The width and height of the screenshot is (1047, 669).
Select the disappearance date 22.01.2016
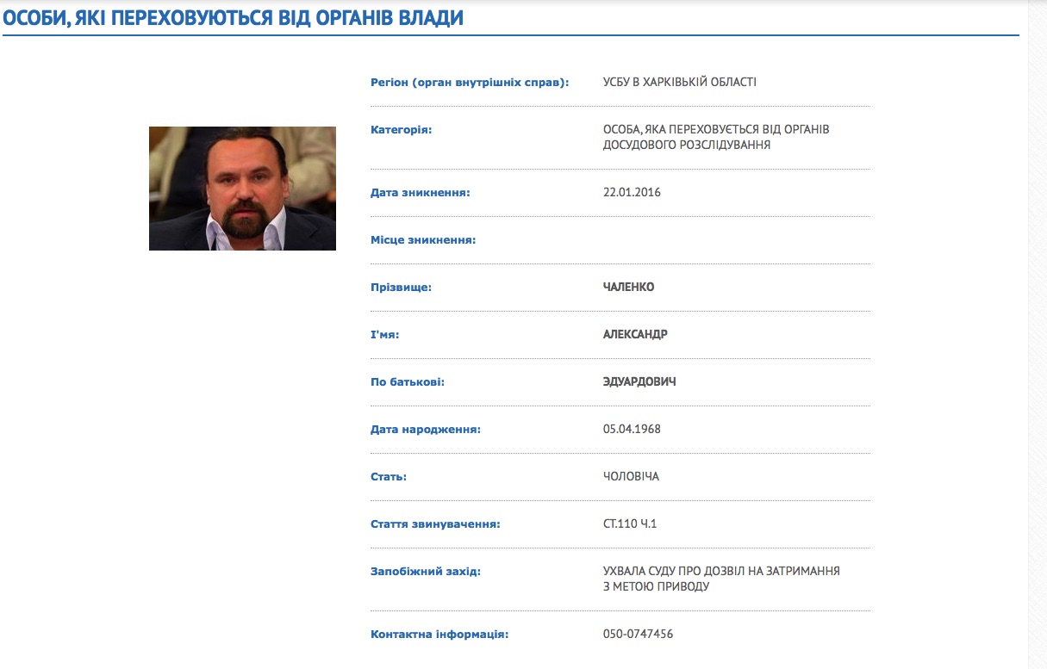(632, 193)
